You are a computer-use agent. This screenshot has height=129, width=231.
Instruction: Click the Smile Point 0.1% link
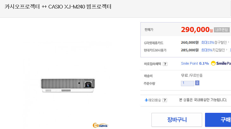(195, 63)
